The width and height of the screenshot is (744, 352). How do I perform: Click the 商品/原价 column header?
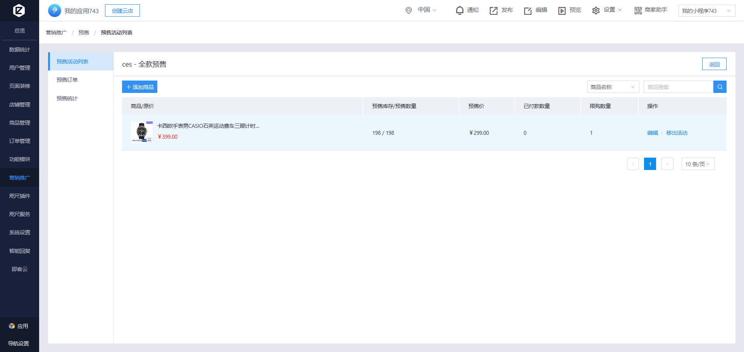pyautogui.click(x=142, y=106)
